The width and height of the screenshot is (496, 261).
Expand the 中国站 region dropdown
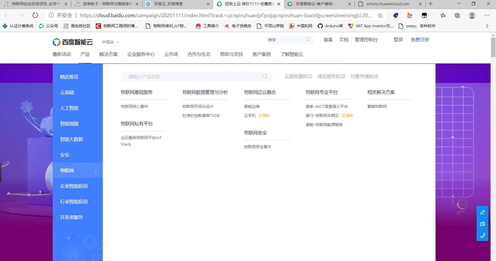pos(111,42)
